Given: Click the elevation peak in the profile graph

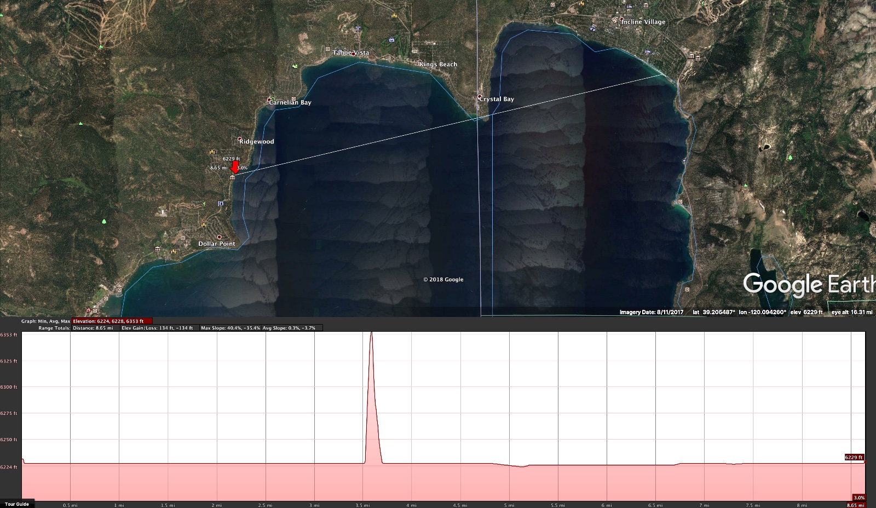Looking at the screenshot, I should (371, 334).
